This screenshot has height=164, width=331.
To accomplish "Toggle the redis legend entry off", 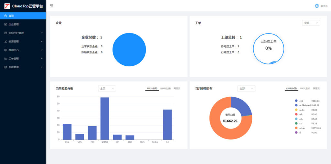I will pyautogui.click(x=296, y=110).
